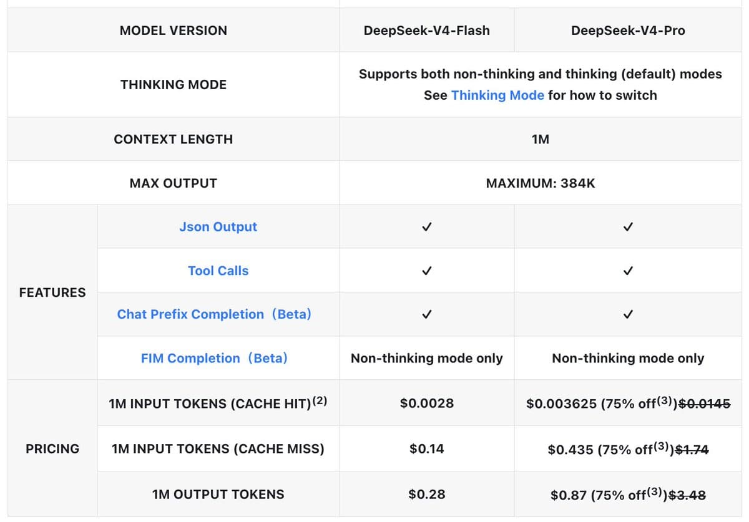Click Chat Prefix Completion checkmark for V4-Pro

(628, 314)
